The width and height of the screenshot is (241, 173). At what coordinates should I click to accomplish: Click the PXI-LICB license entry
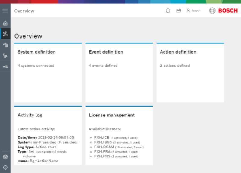tap(116, 138)
